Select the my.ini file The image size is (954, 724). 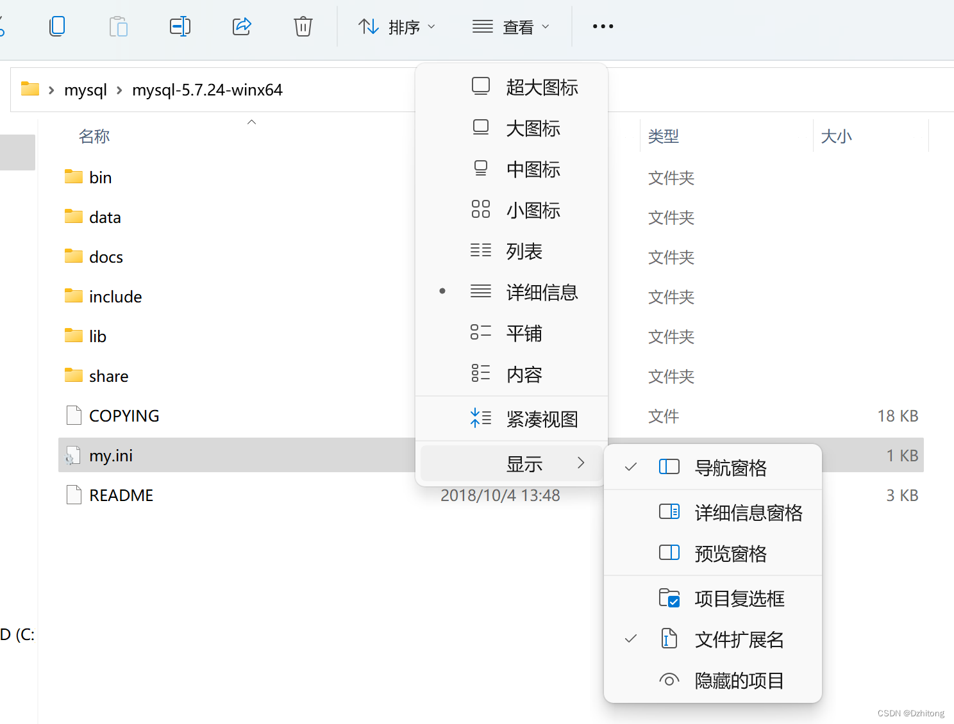tap(110, 455)
